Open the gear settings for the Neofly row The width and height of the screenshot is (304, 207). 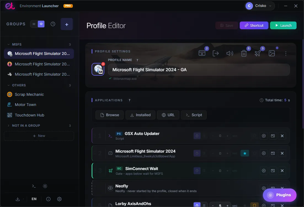click(264, 188)
